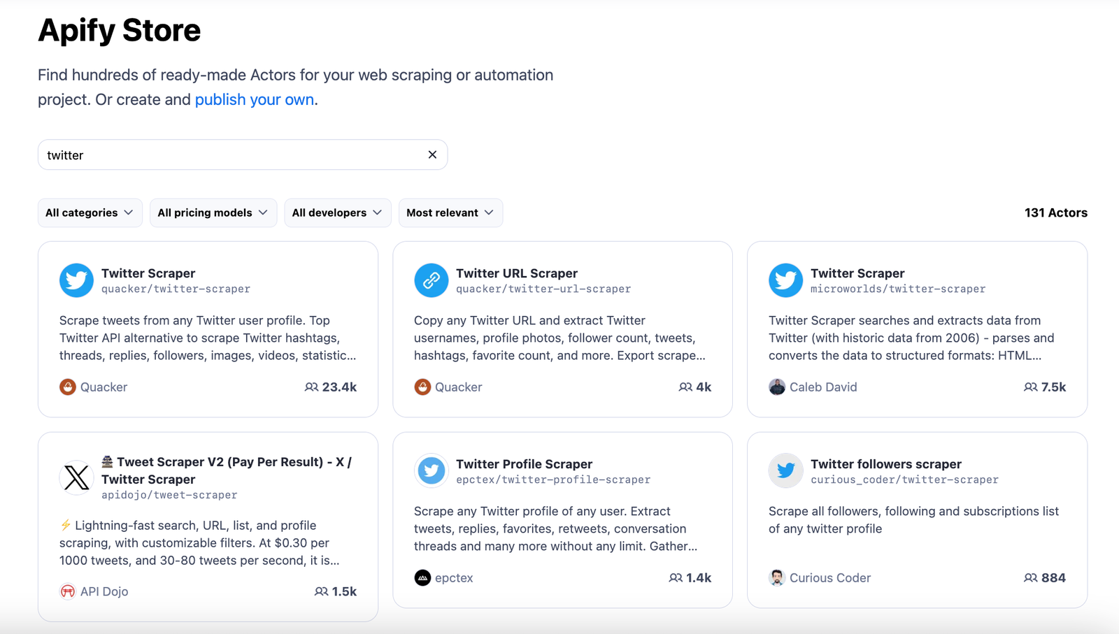Image resolution: width=1119 pixels, height=634 pixels.
Task: Click inside the twitter search field
Action: pyautogui.click(x=231, y=155)
